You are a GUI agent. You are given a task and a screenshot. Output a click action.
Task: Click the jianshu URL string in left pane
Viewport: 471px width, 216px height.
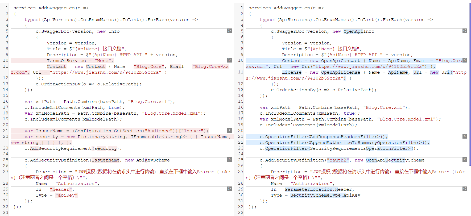pos(106,72)
